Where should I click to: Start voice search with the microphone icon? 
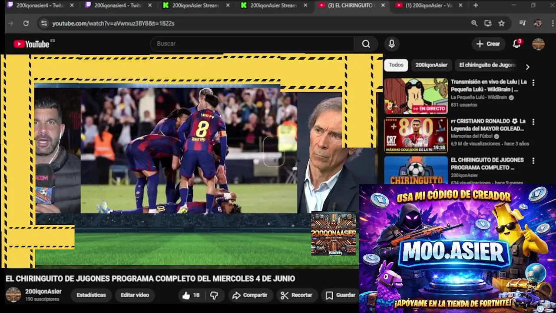[391, 44]
